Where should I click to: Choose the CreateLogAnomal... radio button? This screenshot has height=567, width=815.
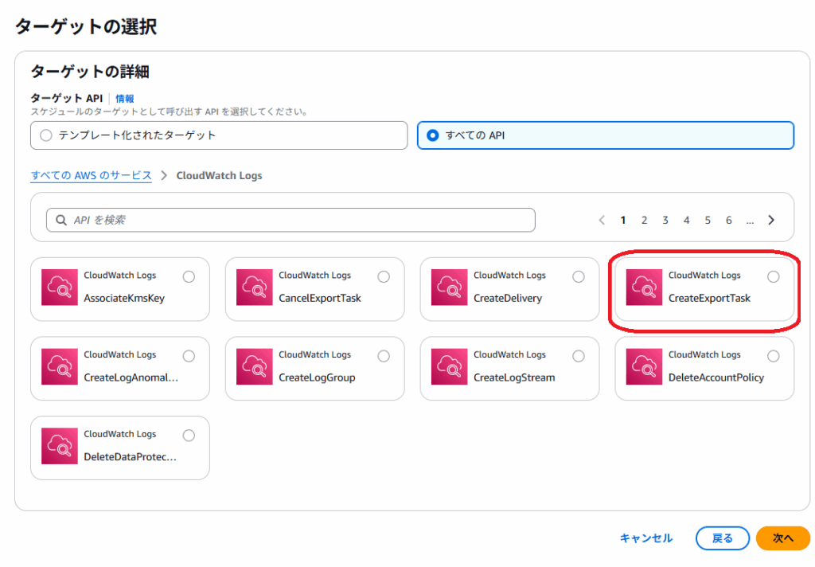point(189,356)
